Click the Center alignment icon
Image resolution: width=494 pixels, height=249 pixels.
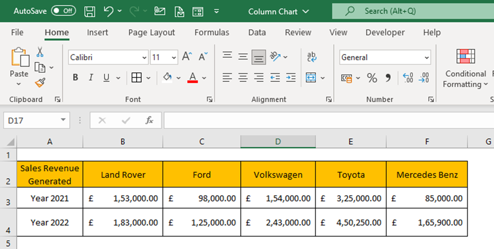[x=243, y=78]
